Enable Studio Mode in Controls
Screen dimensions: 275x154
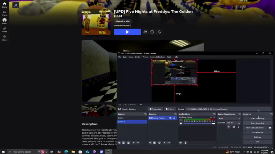(258, 132)
